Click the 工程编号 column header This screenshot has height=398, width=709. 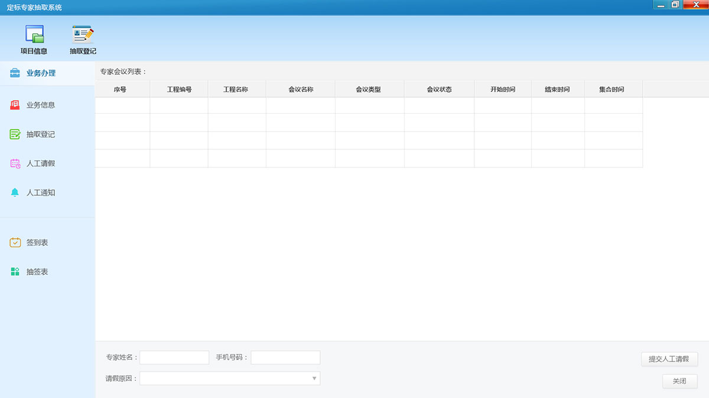pyautogui.click(x=179, y=89)
